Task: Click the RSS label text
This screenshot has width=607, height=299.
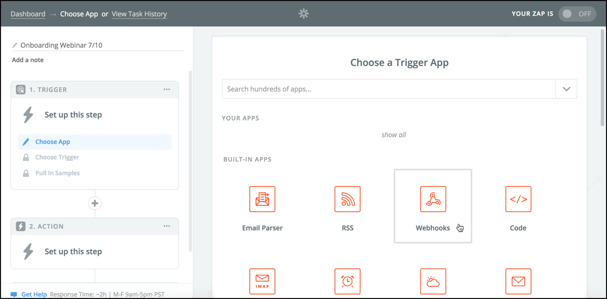Action: pos(348,228)
